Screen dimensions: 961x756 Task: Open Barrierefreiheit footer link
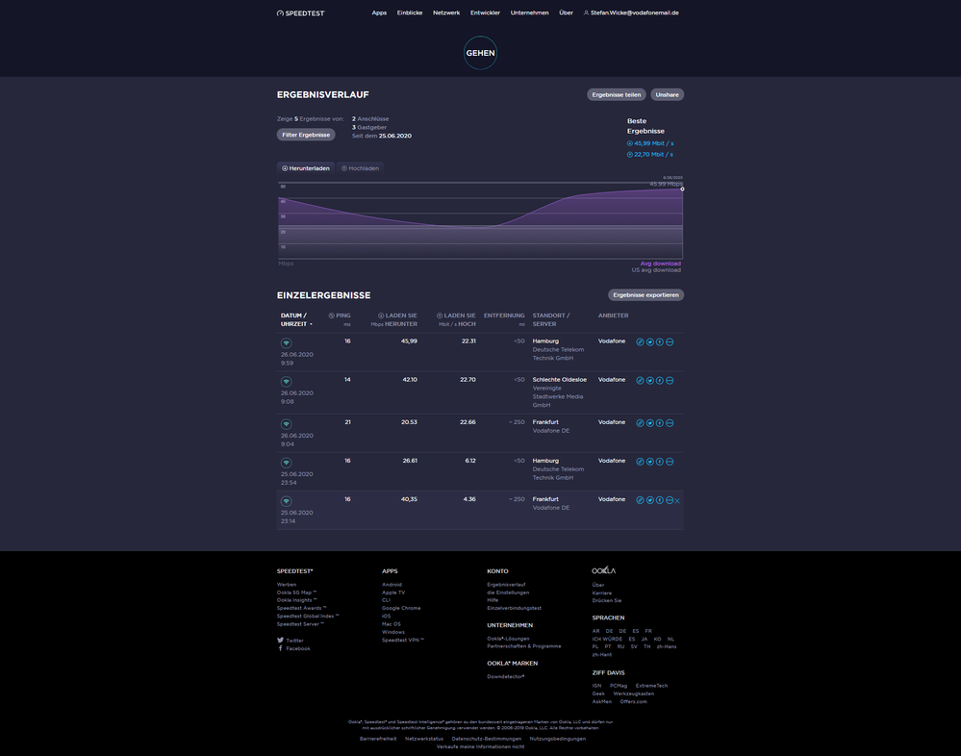[x=377, y=739]
